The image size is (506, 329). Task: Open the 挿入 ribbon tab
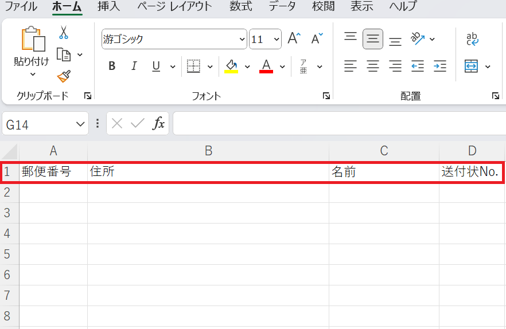(x=109, y=7)
